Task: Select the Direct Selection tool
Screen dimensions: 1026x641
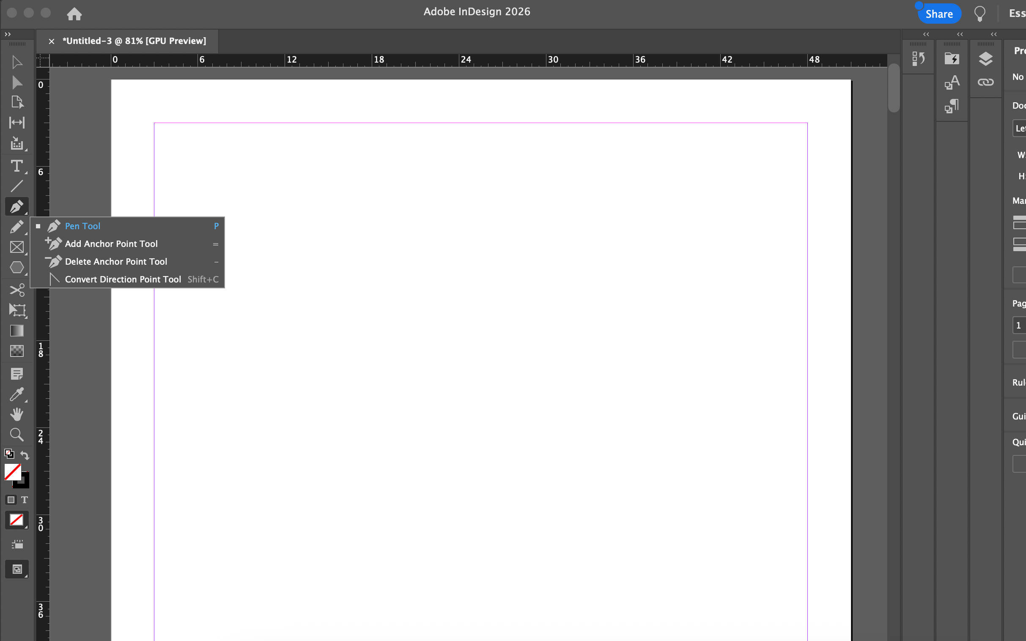Action: click(17, 82)
